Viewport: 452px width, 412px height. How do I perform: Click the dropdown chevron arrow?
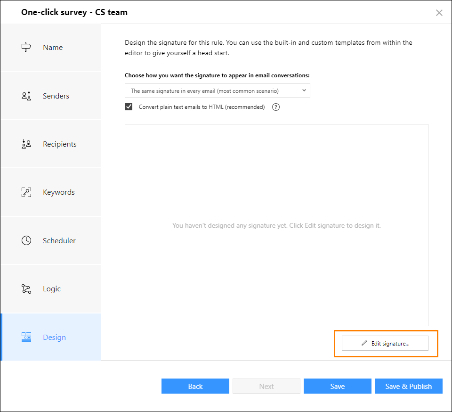304,91
